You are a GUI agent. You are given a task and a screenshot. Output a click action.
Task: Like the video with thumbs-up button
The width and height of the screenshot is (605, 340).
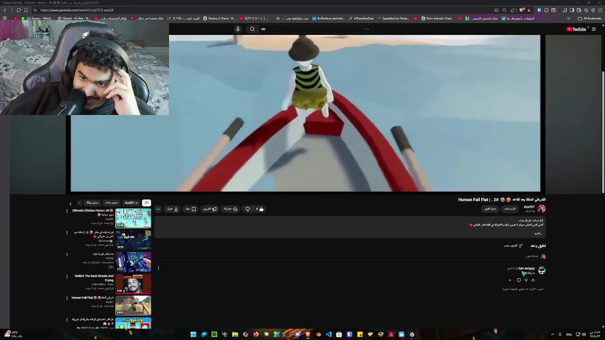pos(259,209)
